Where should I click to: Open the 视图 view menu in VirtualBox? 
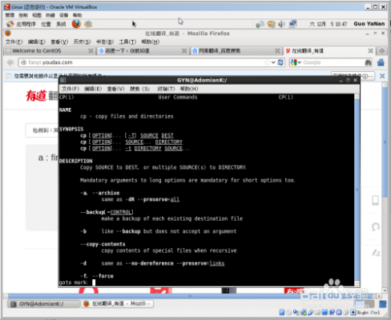coord(37,15)
